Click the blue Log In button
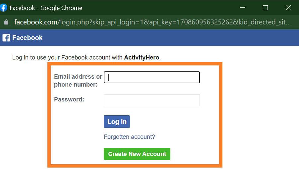The width and height of the screenshot is (299, 193). pyautogui.click(x=117, y=122)
